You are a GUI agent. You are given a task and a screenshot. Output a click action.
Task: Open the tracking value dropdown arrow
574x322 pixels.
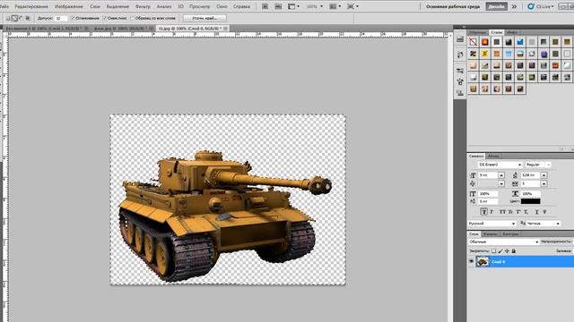click(x=544, y=183)
